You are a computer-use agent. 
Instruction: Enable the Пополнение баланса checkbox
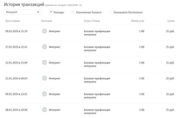coord(73,12)
